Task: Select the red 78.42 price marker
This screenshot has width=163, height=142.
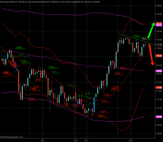Action: [159, 56]
